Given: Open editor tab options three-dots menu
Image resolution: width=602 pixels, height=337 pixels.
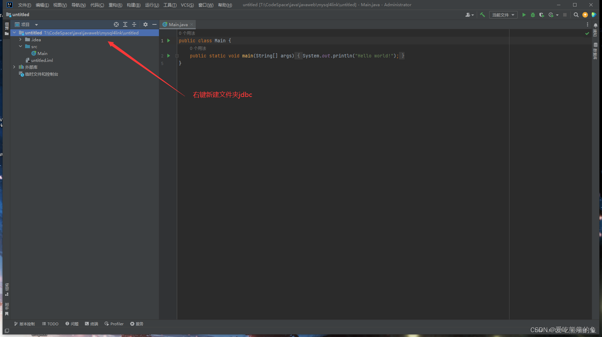Looking at the screenshot, I should [588, 24].
